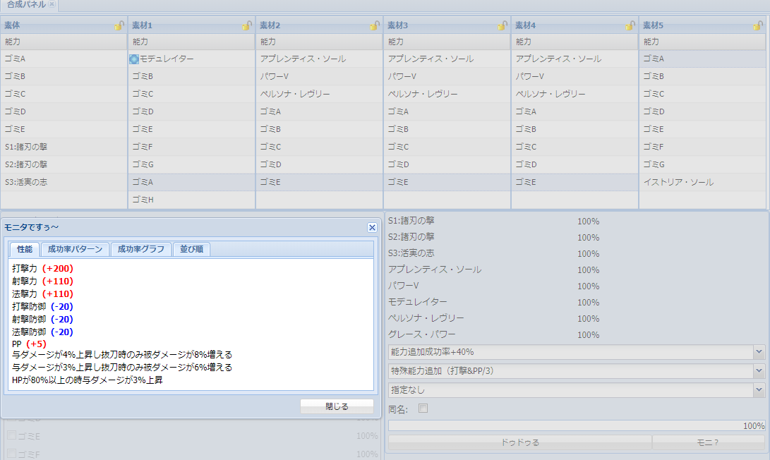Click the blue icon beside モデュレイター
This screenshot has height=460, width=770.
[x=134, y=59]
